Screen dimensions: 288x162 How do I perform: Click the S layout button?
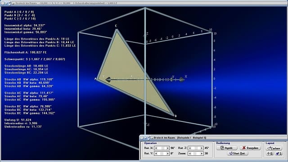click(279, 153)
